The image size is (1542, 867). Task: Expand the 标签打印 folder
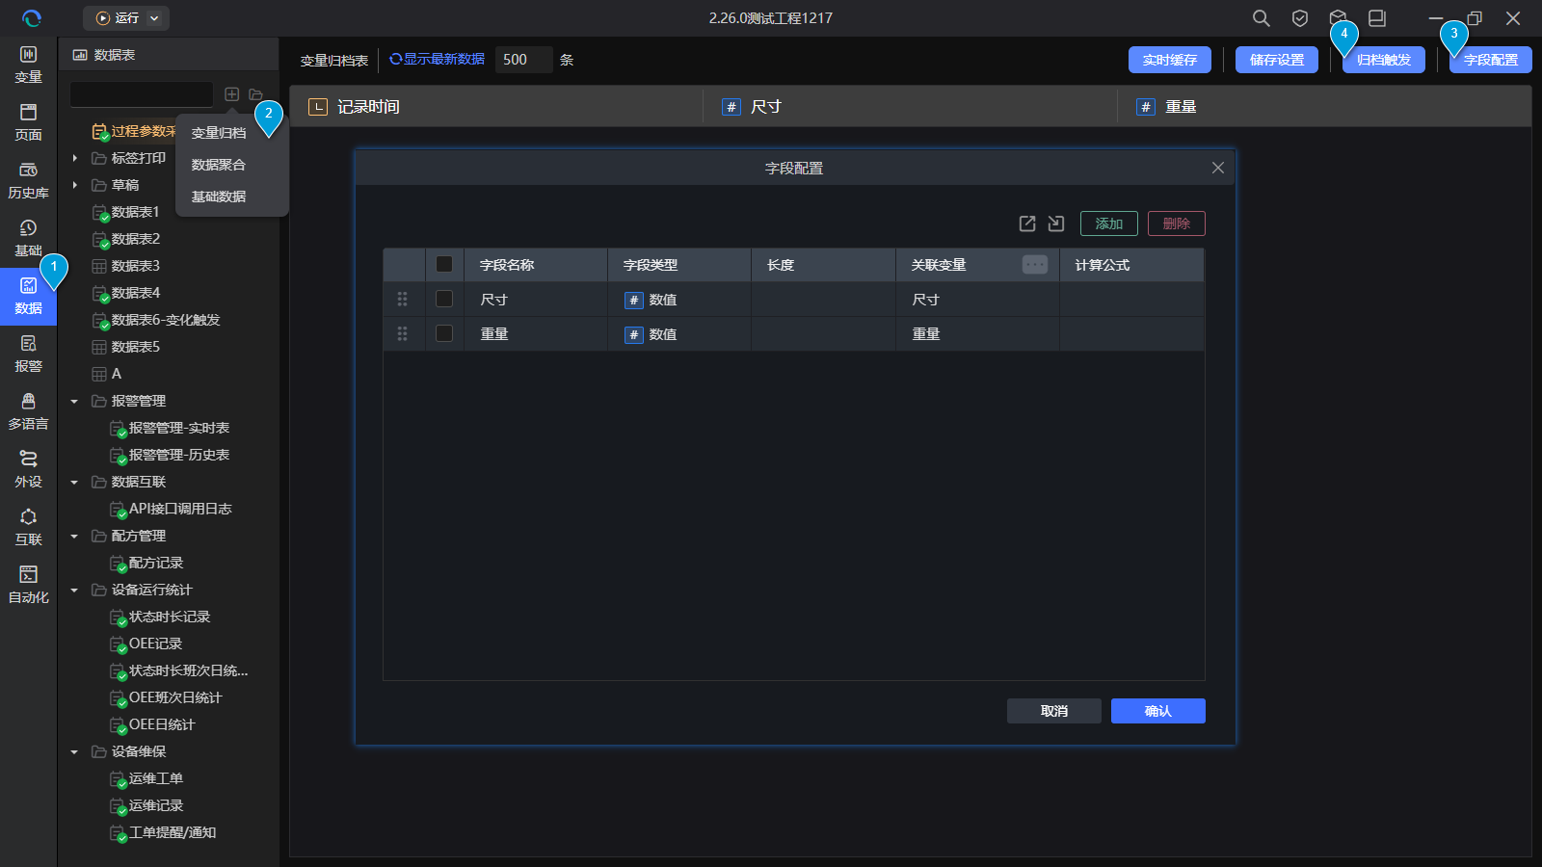(75, 158)
